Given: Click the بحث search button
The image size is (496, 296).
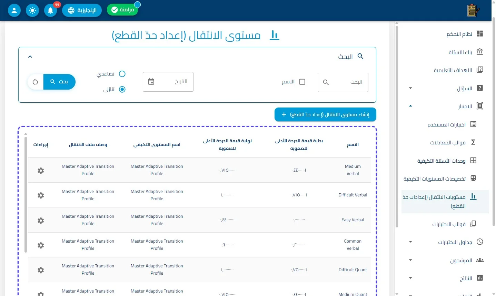Looking at the screenshot, I should [x=59, y=82].
